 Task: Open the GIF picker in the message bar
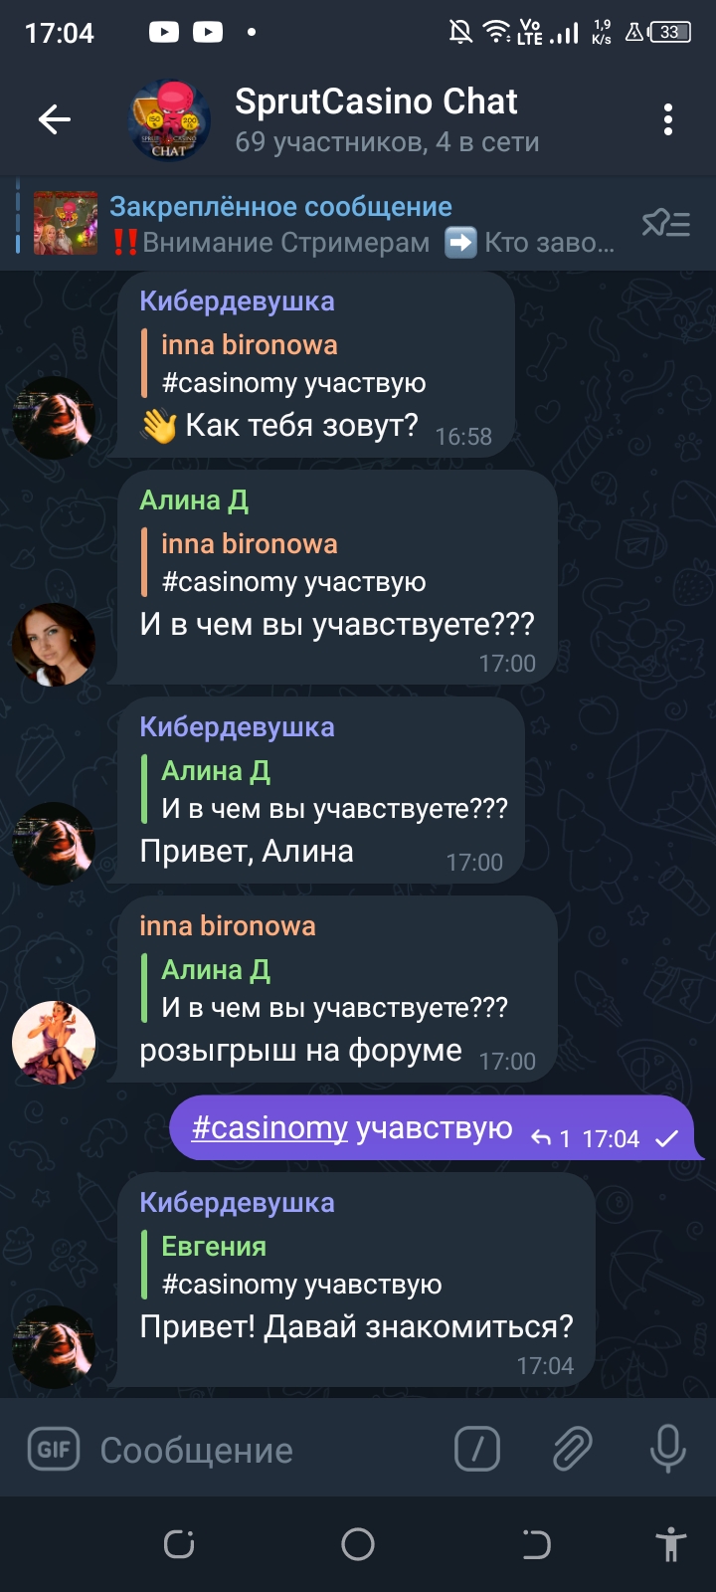click(53, 1450)
